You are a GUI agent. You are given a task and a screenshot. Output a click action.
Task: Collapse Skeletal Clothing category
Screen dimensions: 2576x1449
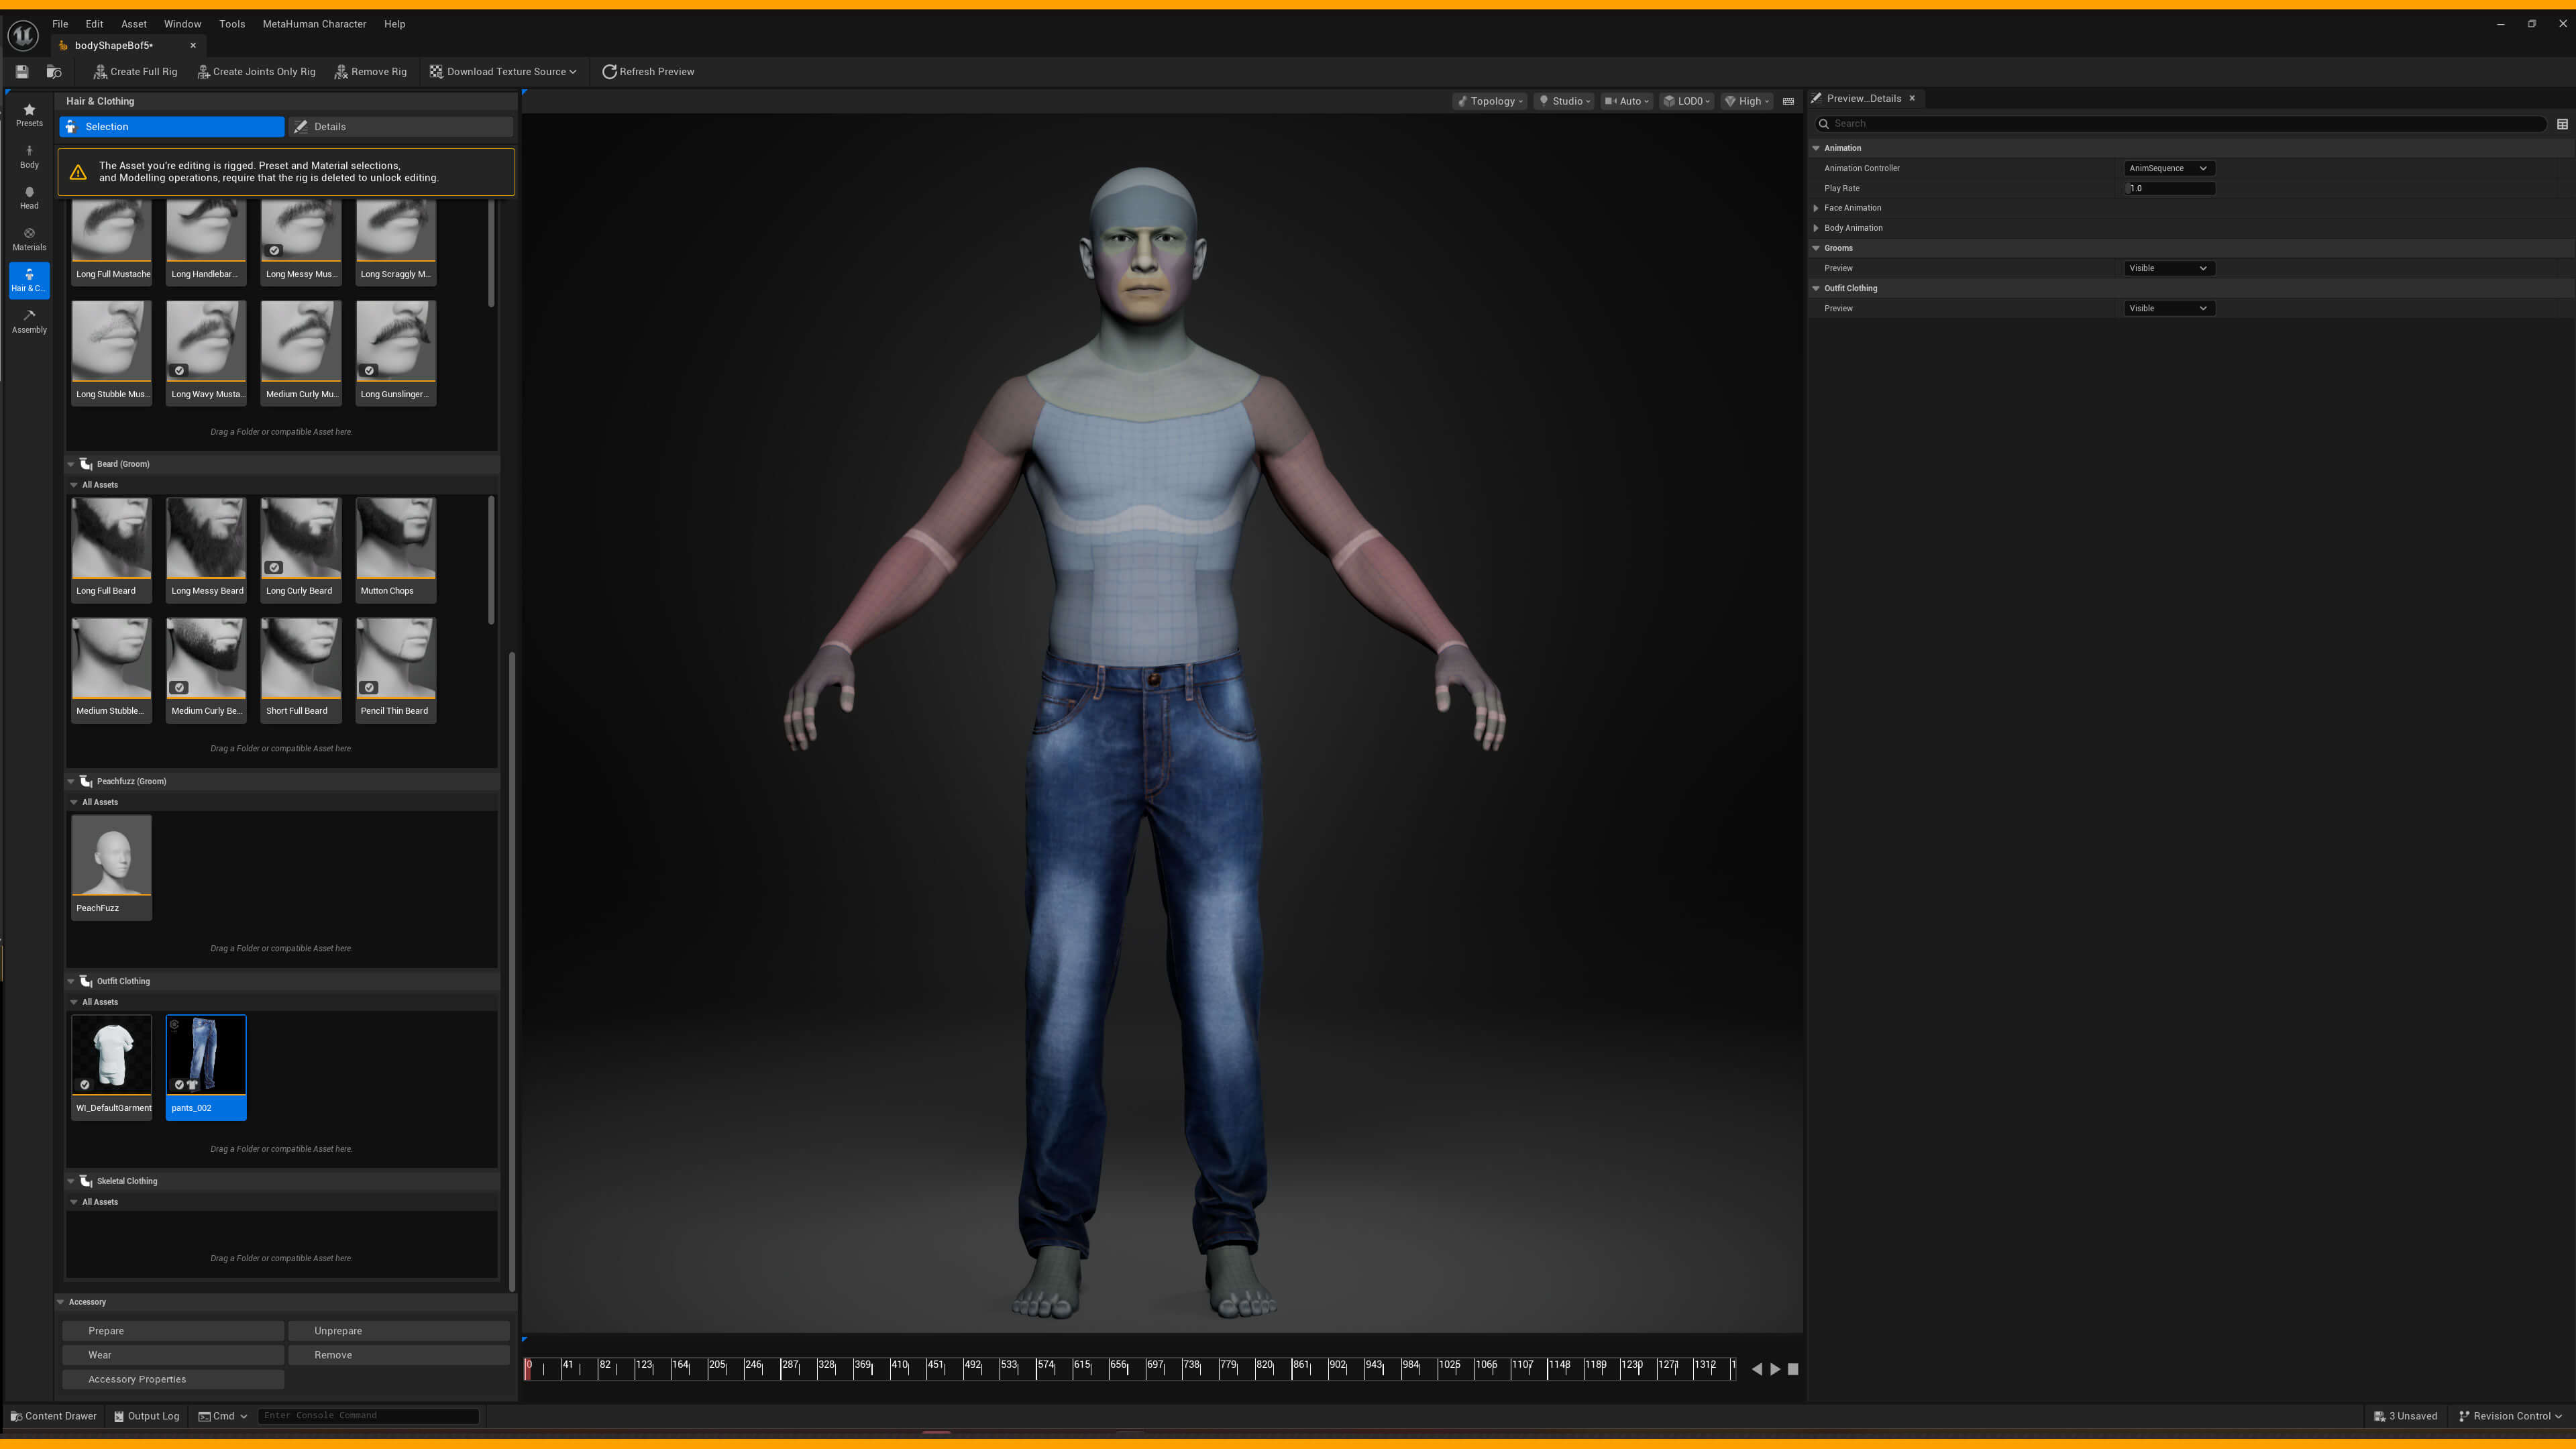click(71, 1181)
